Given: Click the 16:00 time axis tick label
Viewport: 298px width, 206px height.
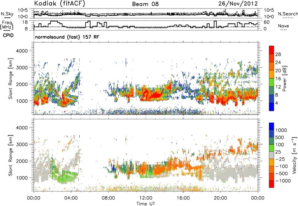Looking at the screenshot, I should click(x=183, y=198).
